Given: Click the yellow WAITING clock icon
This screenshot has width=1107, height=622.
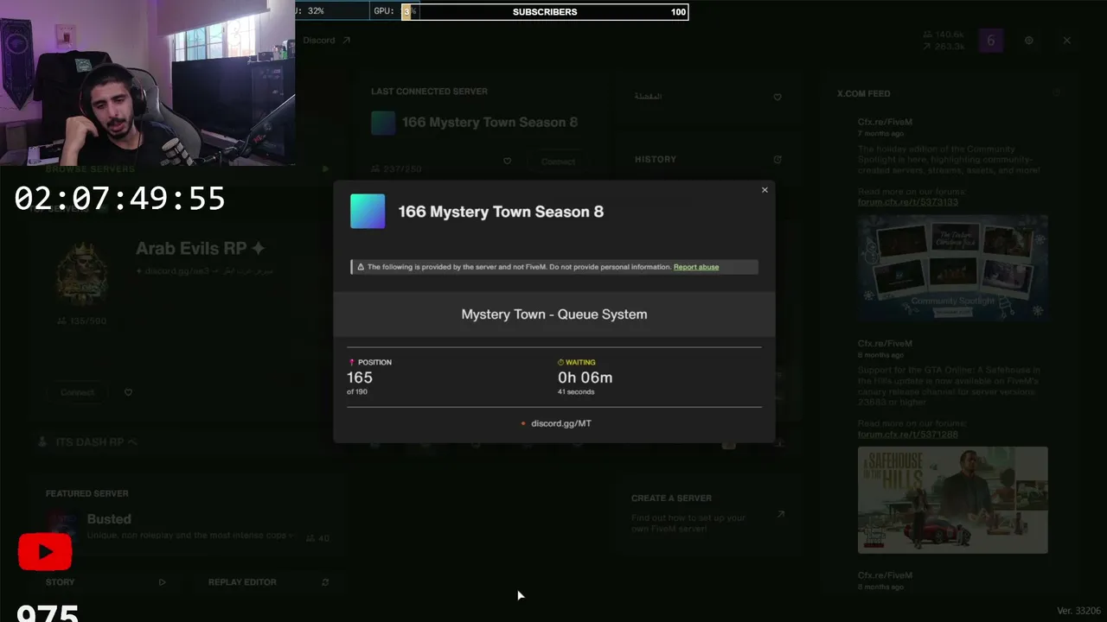Looking at the screenshot, I should coord(561,363).
